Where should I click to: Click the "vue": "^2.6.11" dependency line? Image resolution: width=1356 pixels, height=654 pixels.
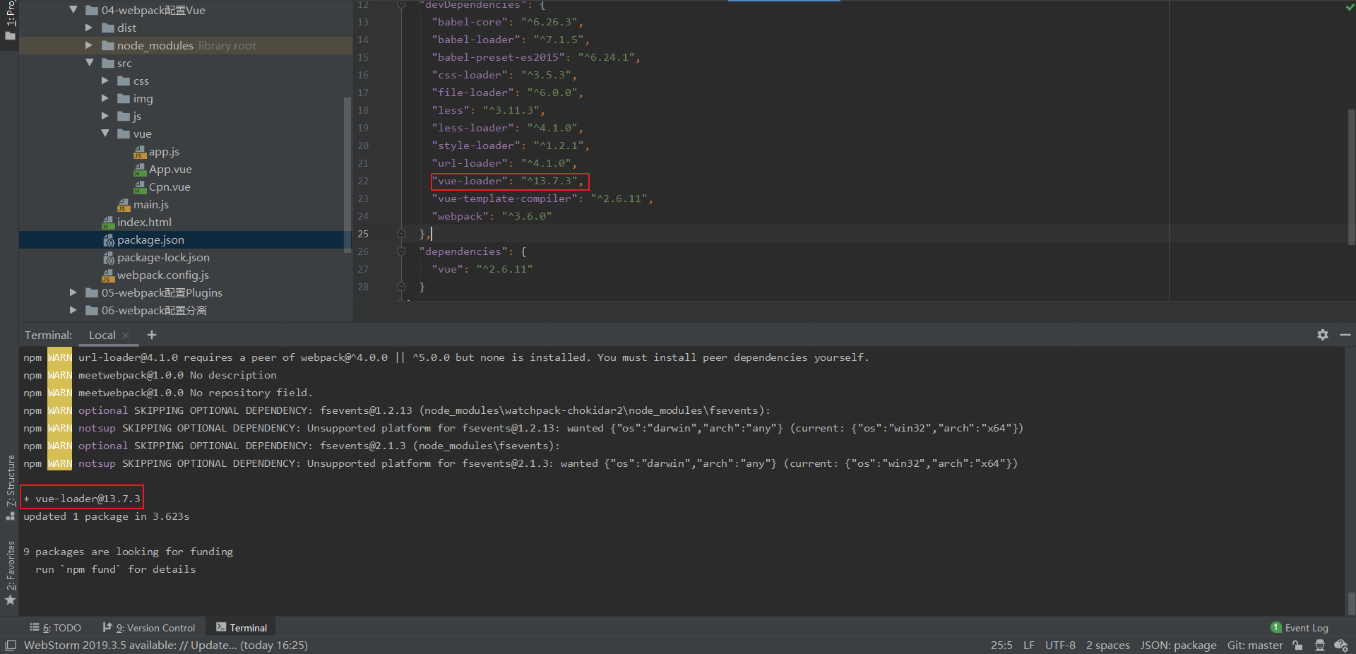482,269
